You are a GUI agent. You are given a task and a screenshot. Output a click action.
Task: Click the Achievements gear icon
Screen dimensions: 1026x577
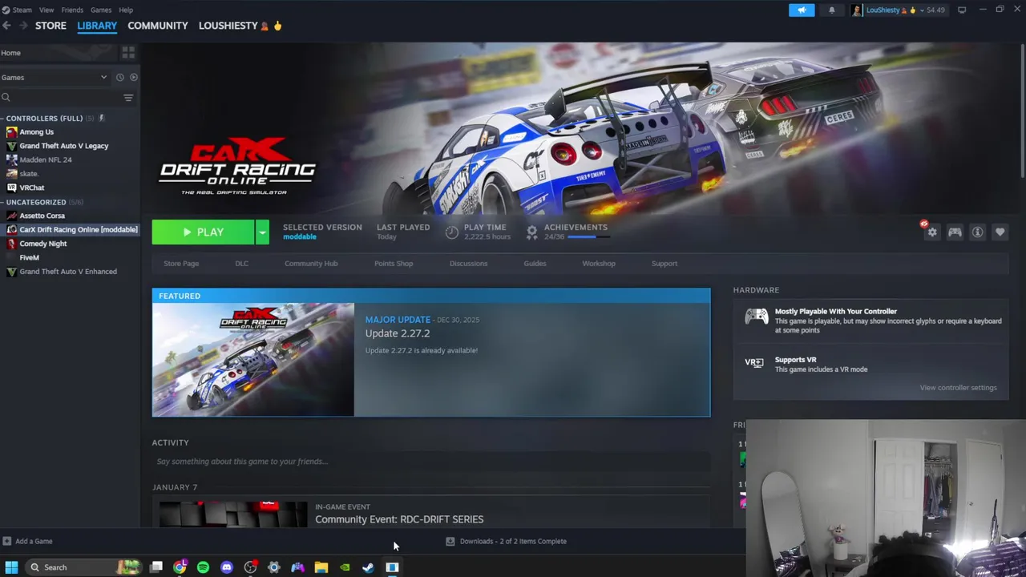click(x=531, y=232)
